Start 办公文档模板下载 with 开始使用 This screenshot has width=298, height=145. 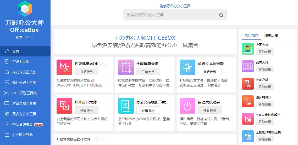[148, 110]
